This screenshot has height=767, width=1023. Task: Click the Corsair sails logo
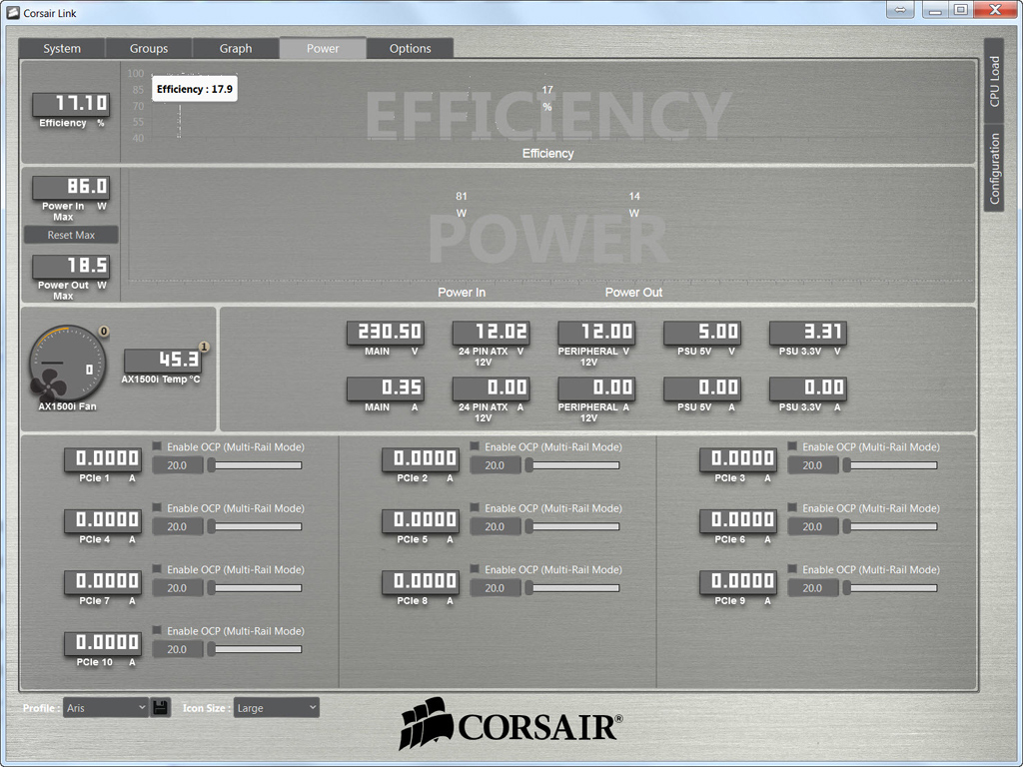pyautogui.click(x=426, y=723)
